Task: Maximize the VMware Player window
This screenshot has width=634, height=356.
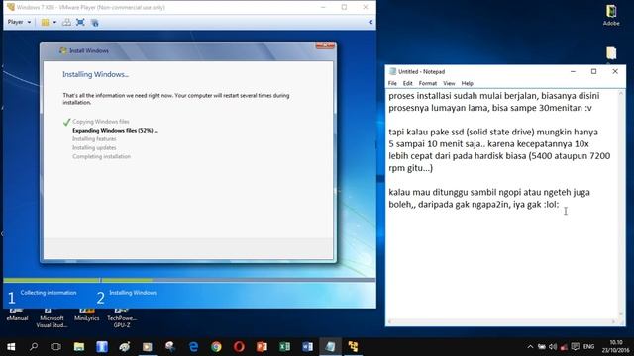Action: tap(344, 7)
